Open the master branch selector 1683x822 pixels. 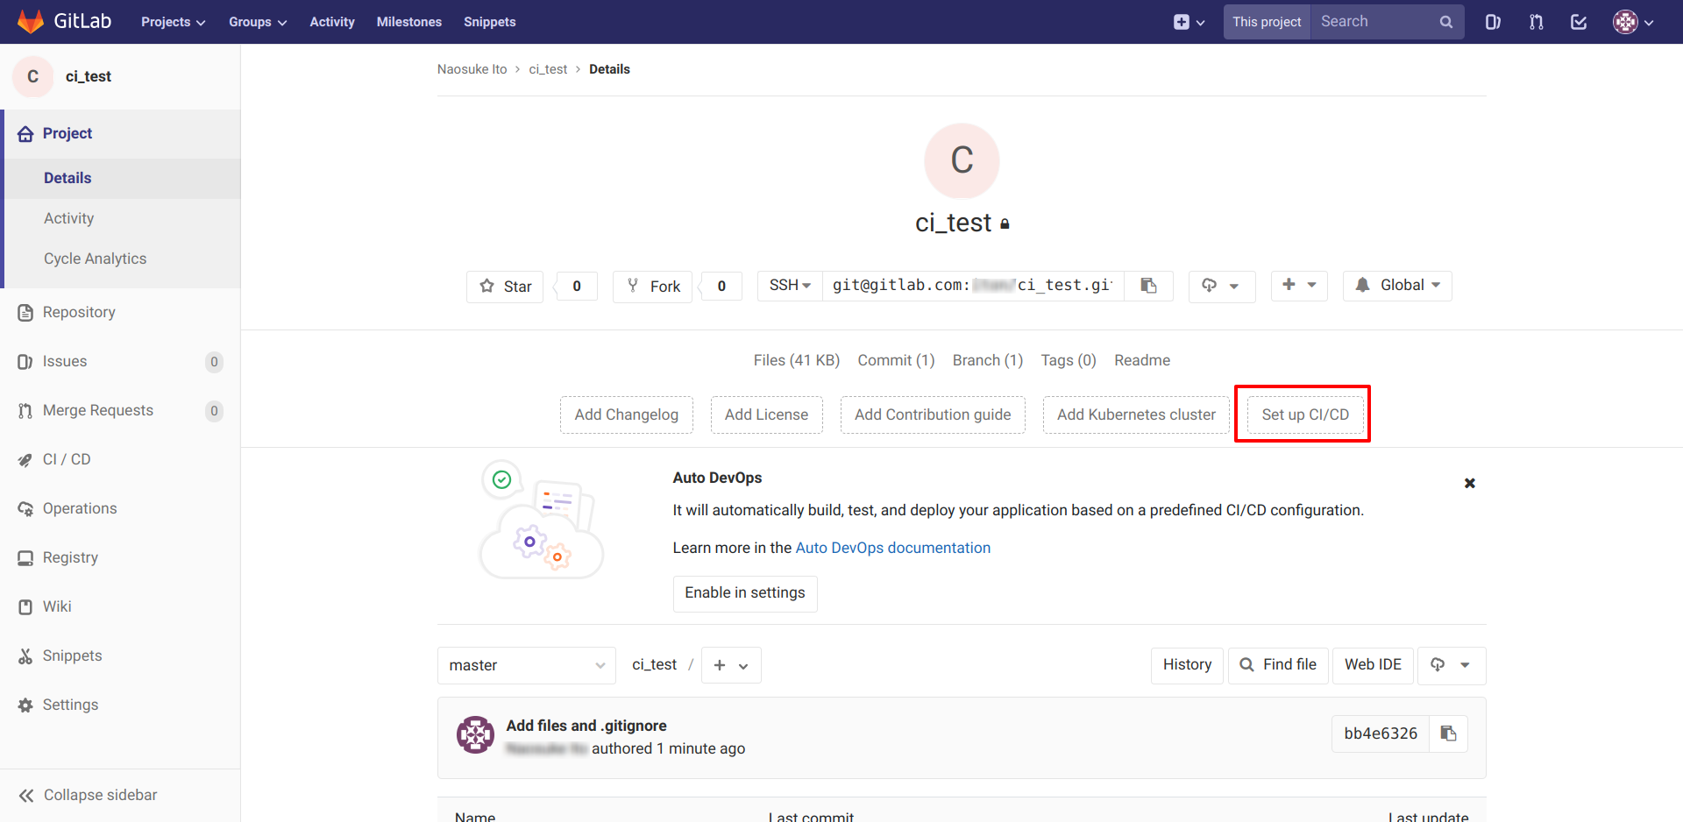click(x=527, y=665)
